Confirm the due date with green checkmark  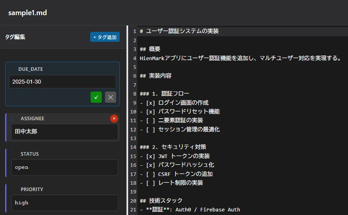coord(96,97)
